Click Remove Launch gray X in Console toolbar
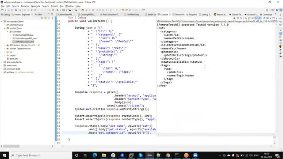The height and width of the screenshot is (159, 283). pyautogui.click(x=238, y=18)
